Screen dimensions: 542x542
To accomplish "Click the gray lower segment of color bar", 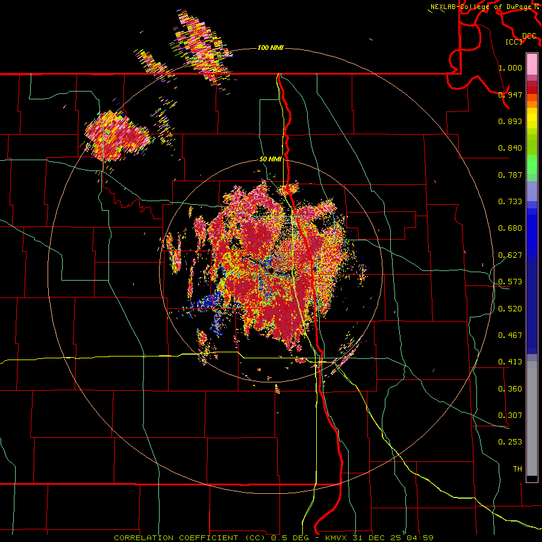I will tap(532, 419).
